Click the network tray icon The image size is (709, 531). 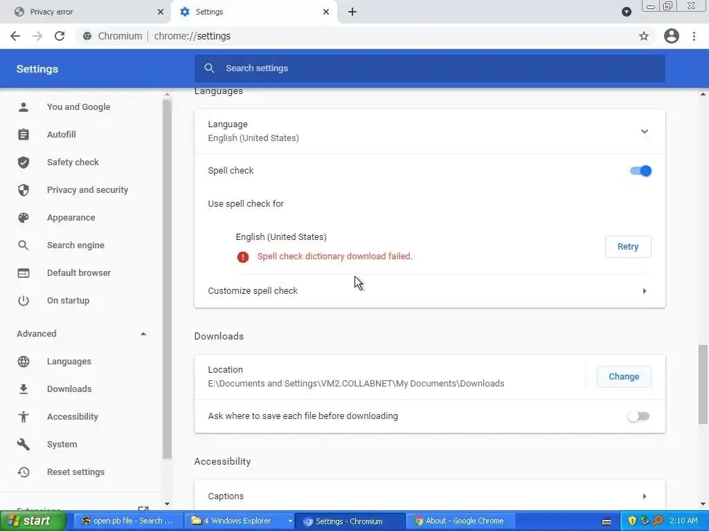pyautogui.click(x=645, y=521)
